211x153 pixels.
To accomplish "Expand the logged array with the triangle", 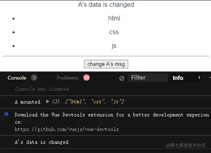I will 48,101.
